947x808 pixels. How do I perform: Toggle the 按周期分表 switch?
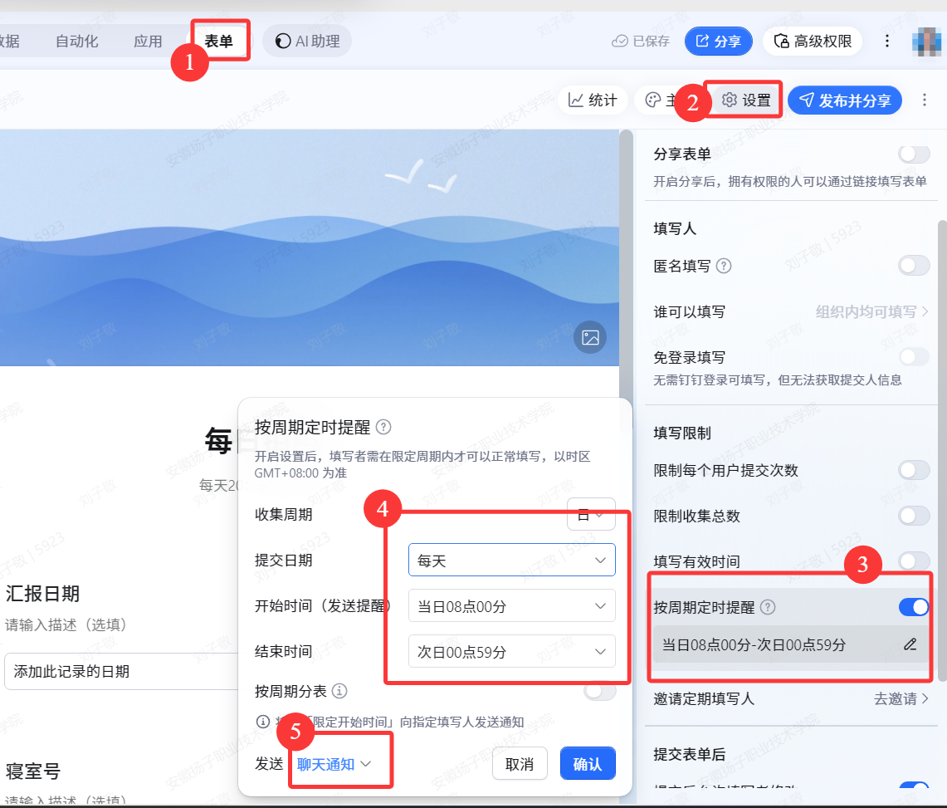click(600, 691)
